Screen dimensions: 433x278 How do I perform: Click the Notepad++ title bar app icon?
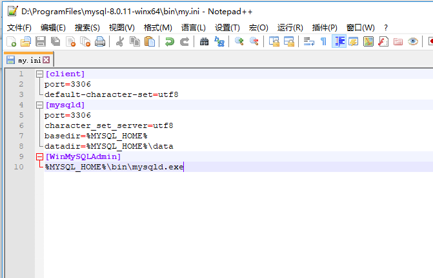point(13,12)
